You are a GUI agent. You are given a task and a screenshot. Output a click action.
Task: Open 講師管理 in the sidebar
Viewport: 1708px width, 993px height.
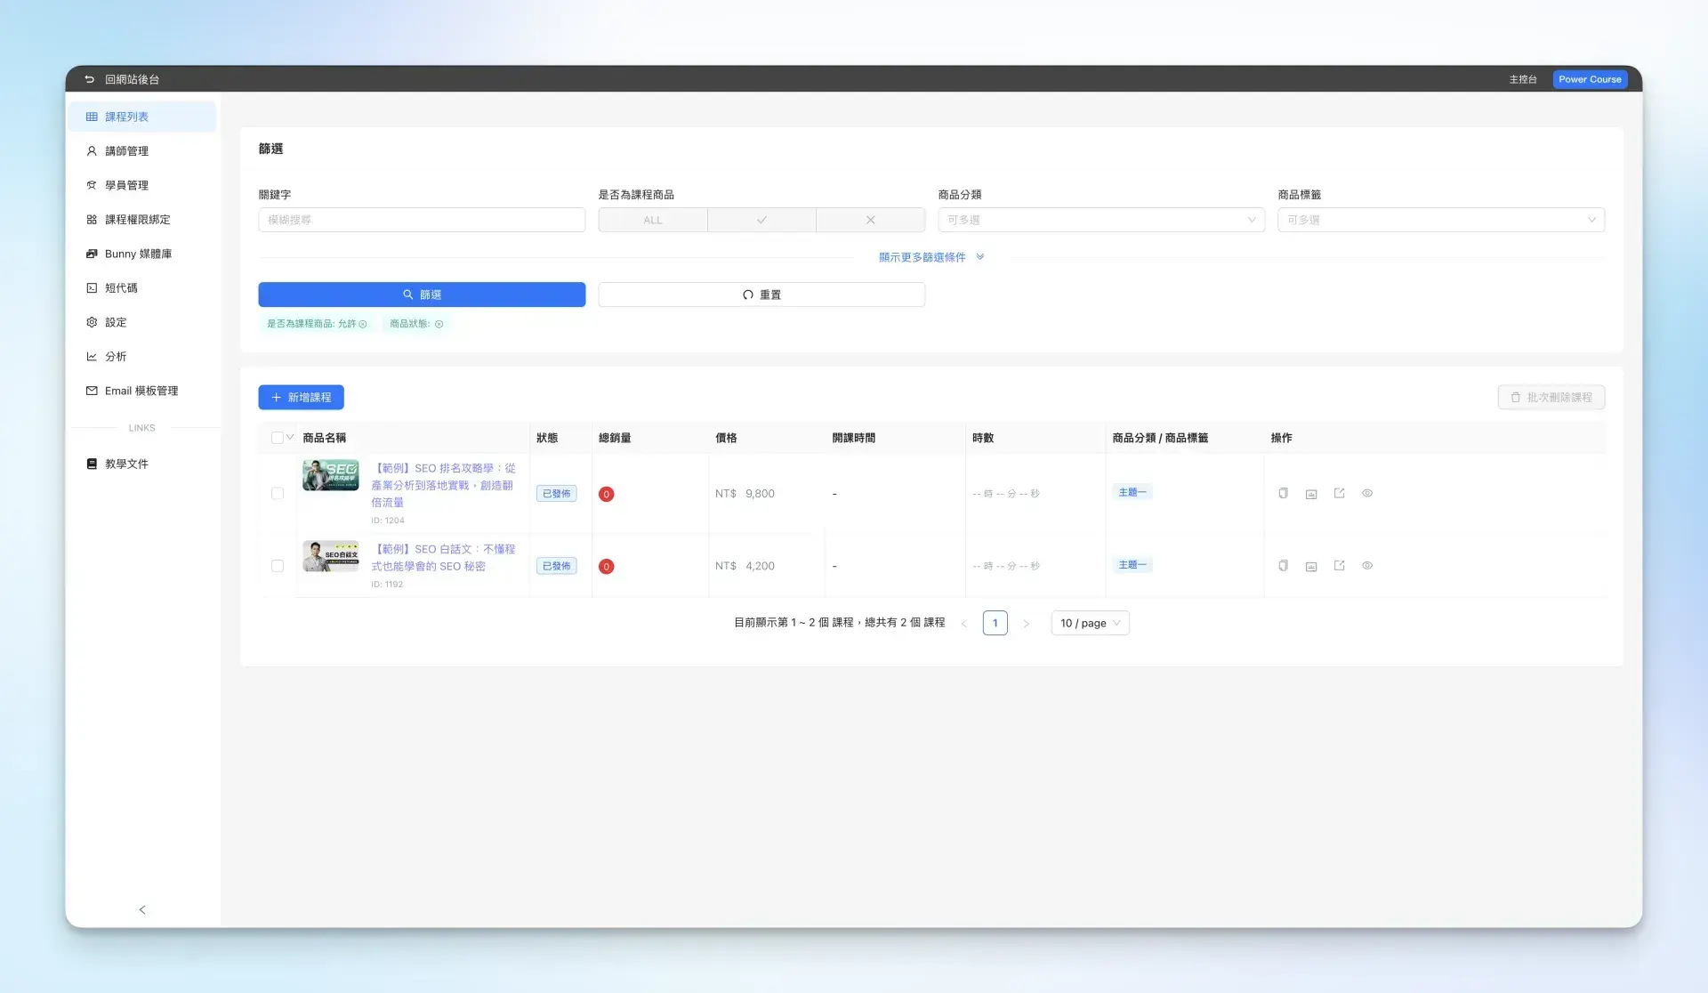pos(126,151)
